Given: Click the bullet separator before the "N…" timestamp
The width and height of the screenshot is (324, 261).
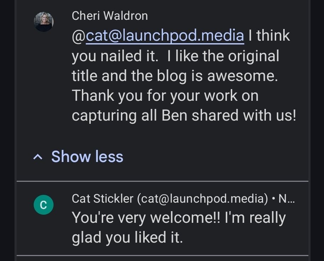Looking at the screenshot, I should coord(273,199).
